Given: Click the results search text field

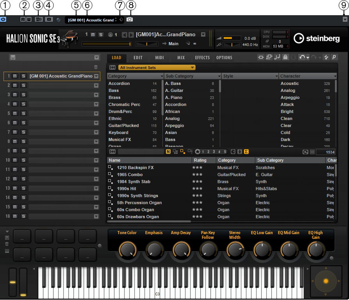Looking at the screenshot, I should coord(141,152).
